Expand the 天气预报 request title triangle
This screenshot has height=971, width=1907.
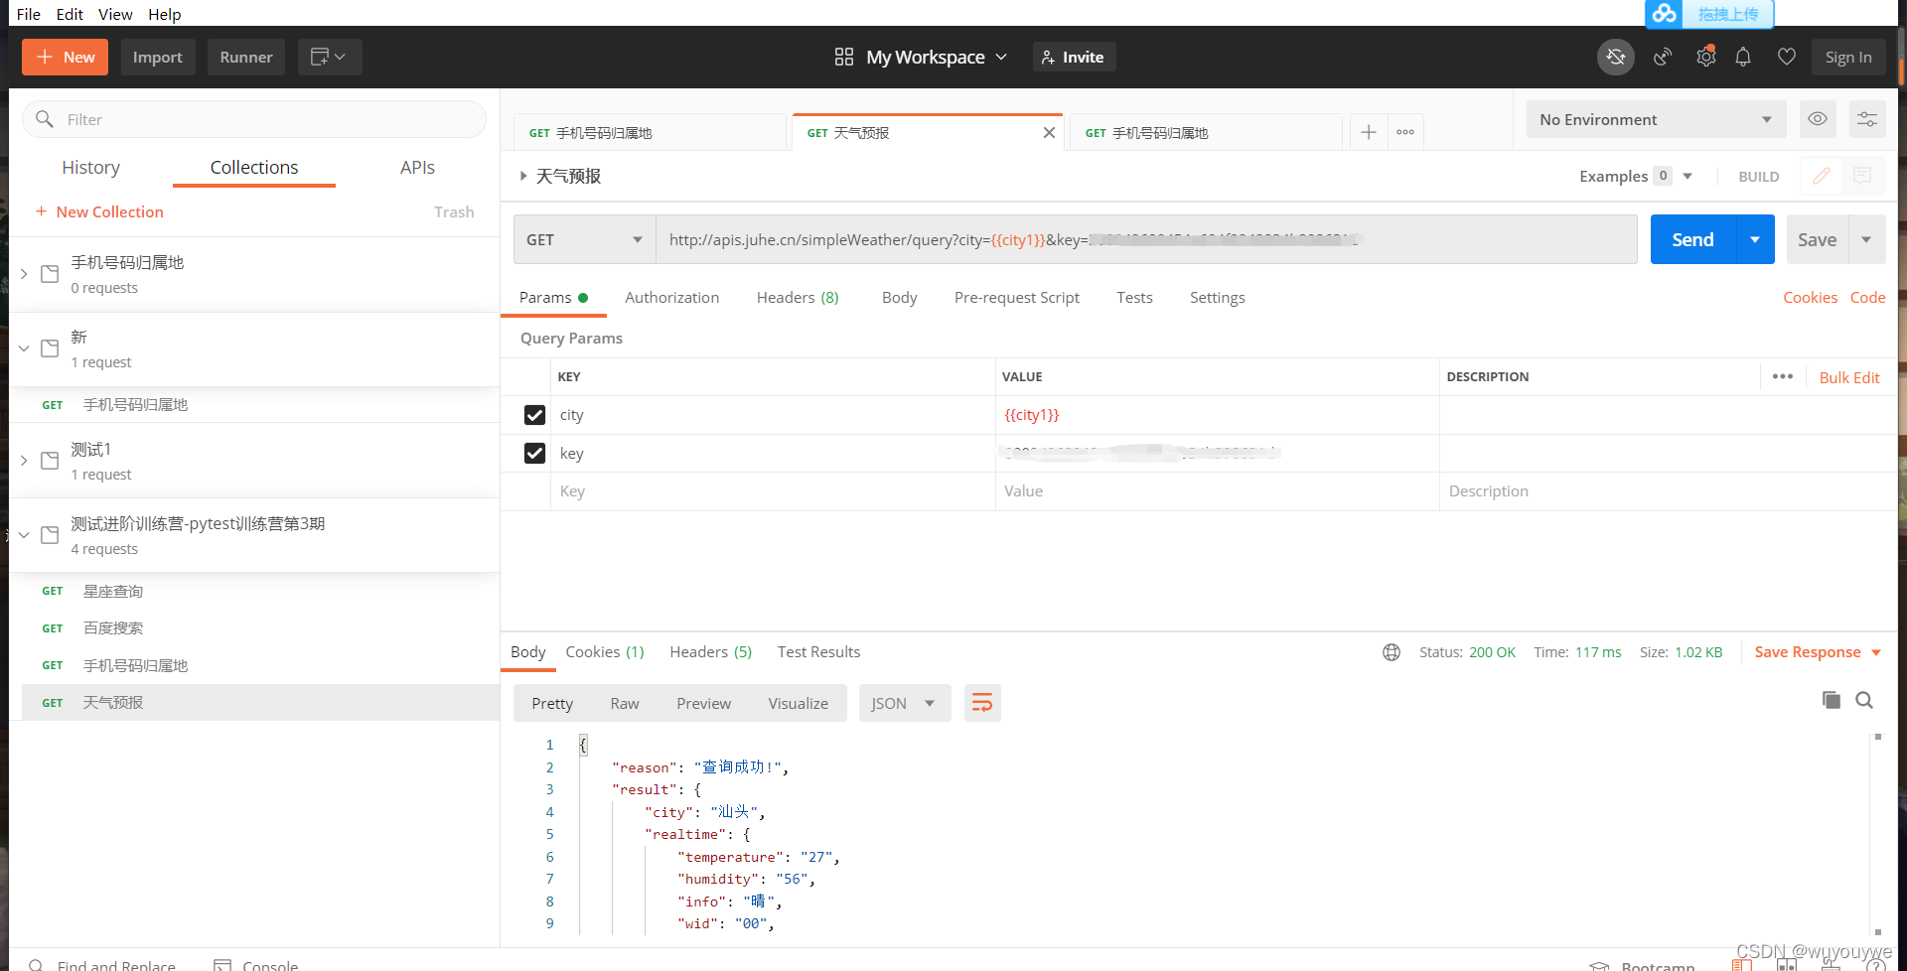pos(523,176)
